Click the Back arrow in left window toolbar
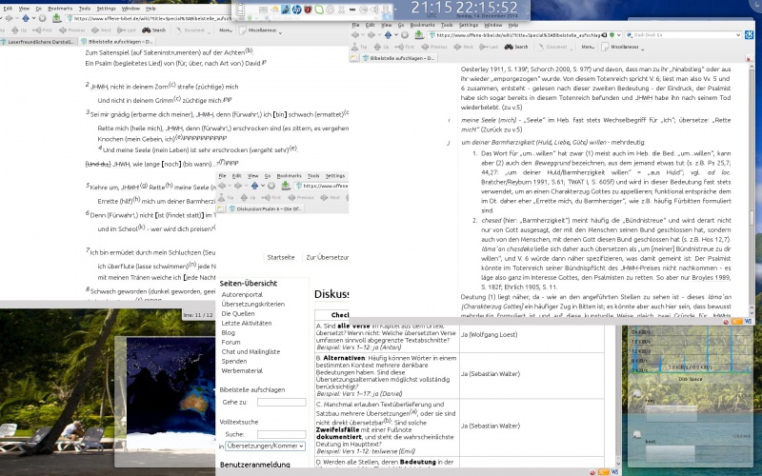The height and width of the screenshot is (476, 762). pos(6,16)
